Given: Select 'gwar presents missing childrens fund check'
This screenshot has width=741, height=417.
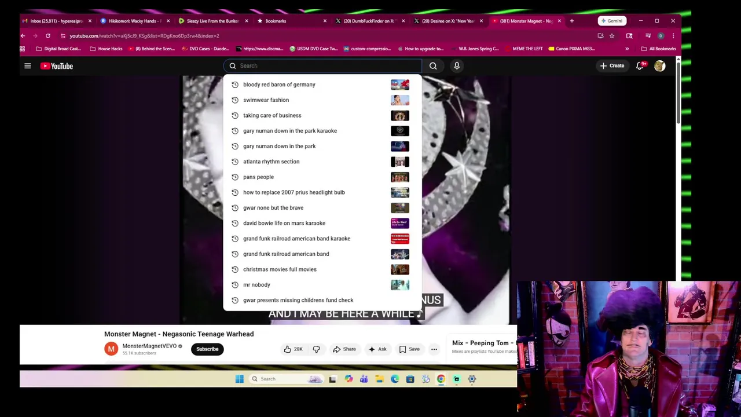Looking at the screenshot, I should pyautogui.click(x=322, y=300).
